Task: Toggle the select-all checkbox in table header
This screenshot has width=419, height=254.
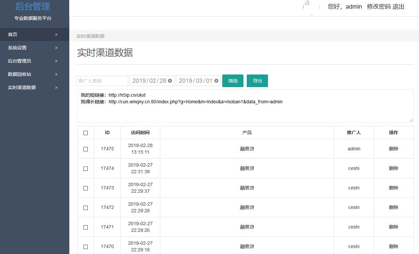Action: [x=86, y=133]
